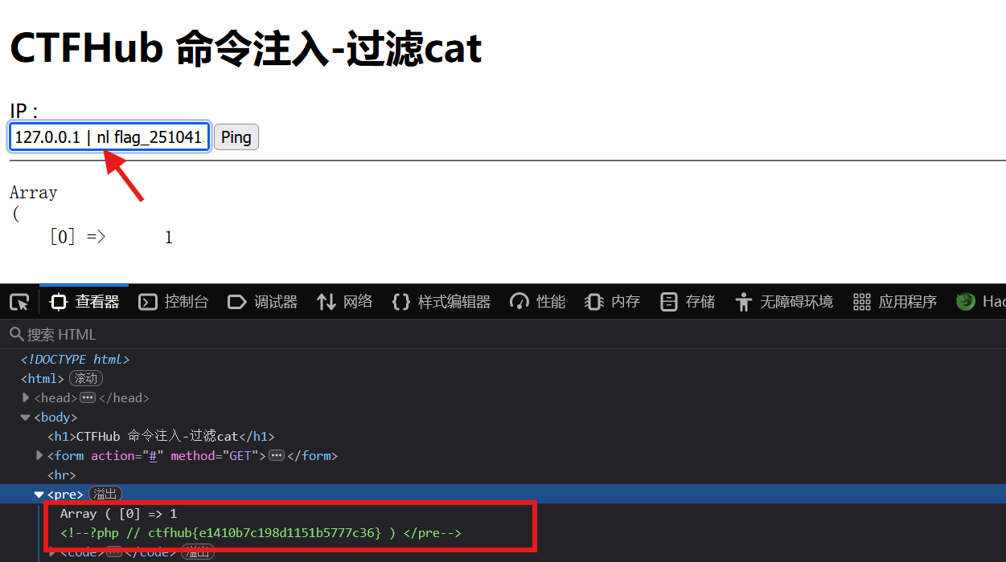Collapse the body node

(26, 417)
